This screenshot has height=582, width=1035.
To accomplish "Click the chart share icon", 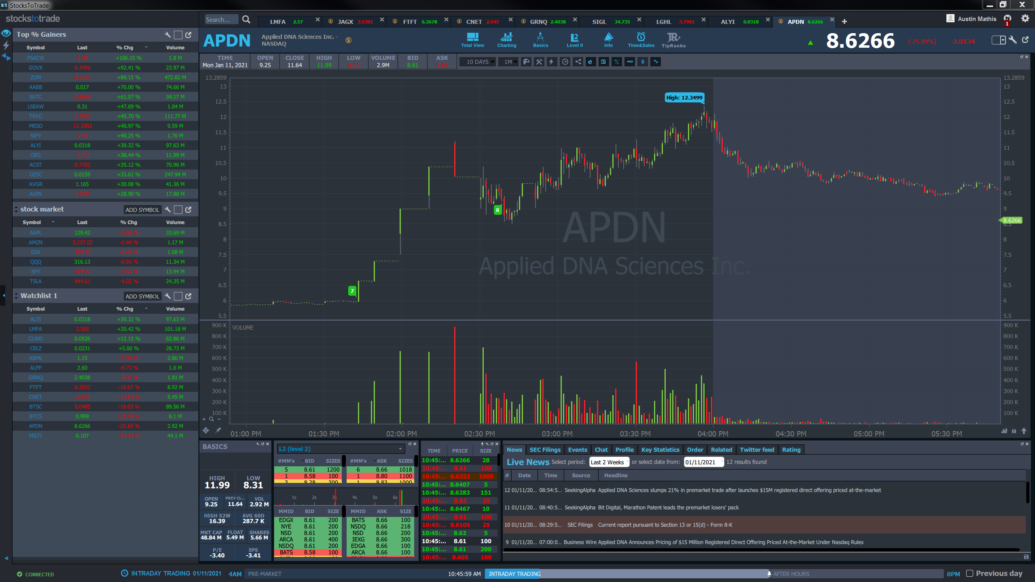I will click(x=578, y=62).
